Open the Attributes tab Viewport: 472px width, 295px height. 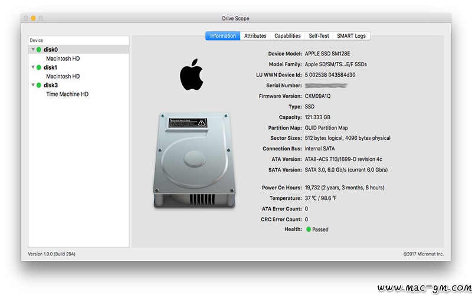[255, 36]
